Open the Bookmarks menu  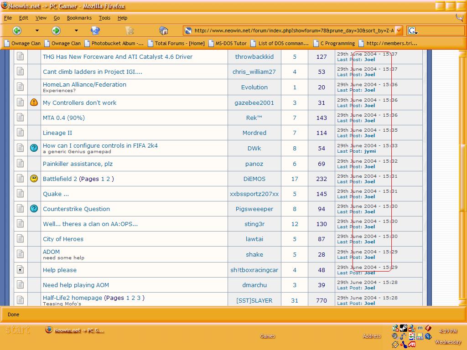click(x=79, y=18)
